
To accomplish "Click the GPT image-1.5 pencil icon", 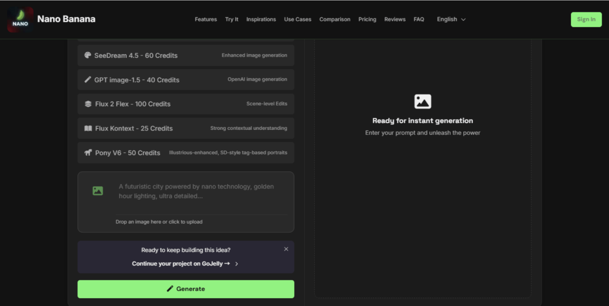I will click(x=87, y=79).
